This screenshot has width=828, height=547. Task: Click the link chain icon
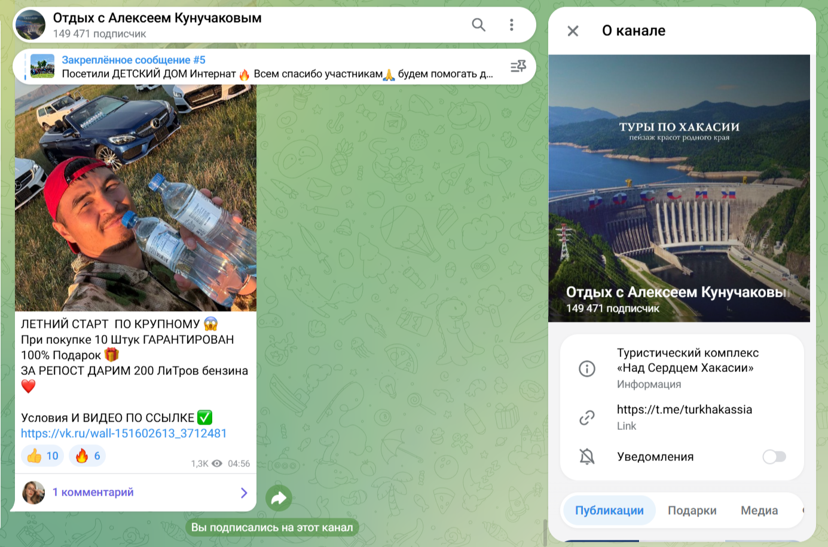tap(587, 417)
